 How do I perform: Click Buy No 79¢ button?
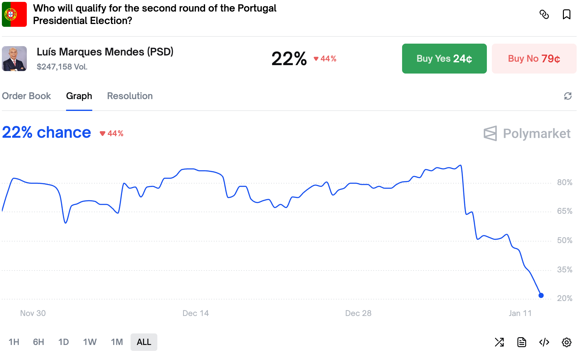click(x=534, y=59)
